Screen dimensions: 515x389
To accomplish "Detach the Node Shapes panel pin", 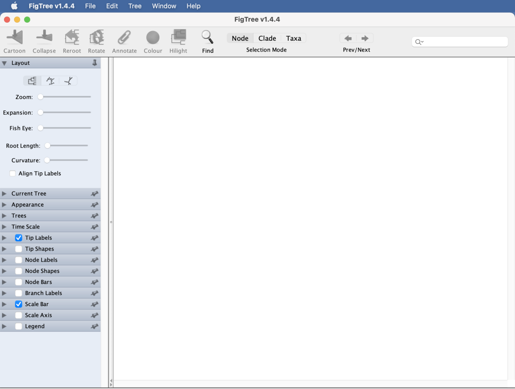I will (x=95, y=271).
